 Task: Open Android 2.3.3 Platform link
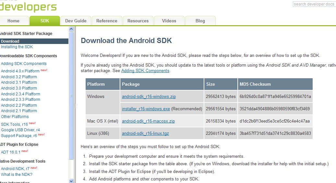click(x=20, y=100)
